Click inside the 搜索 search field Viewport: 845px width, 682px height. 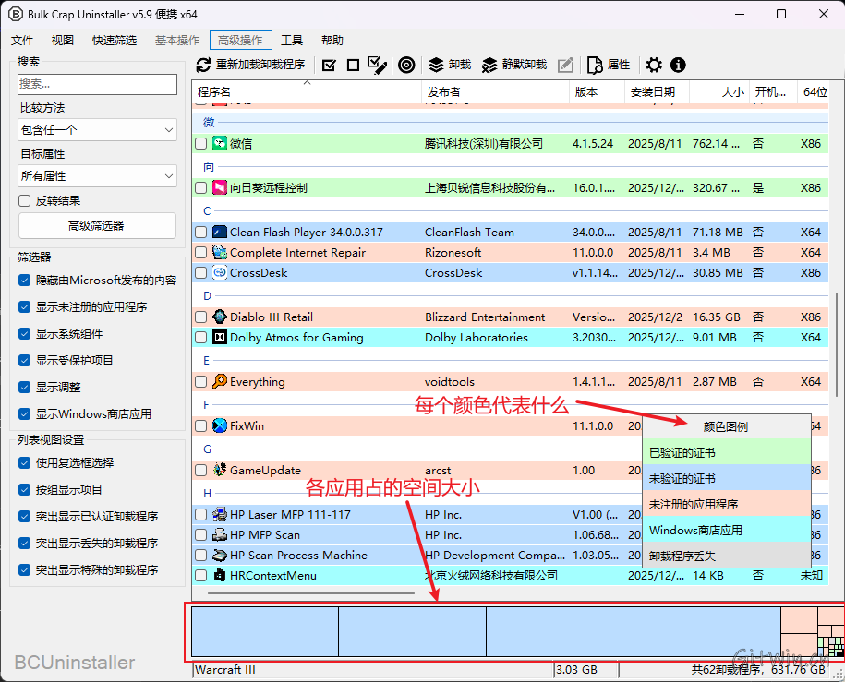point(97,84)
